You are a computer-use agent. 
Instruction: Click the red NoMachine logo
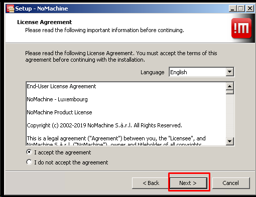[241, 28]
